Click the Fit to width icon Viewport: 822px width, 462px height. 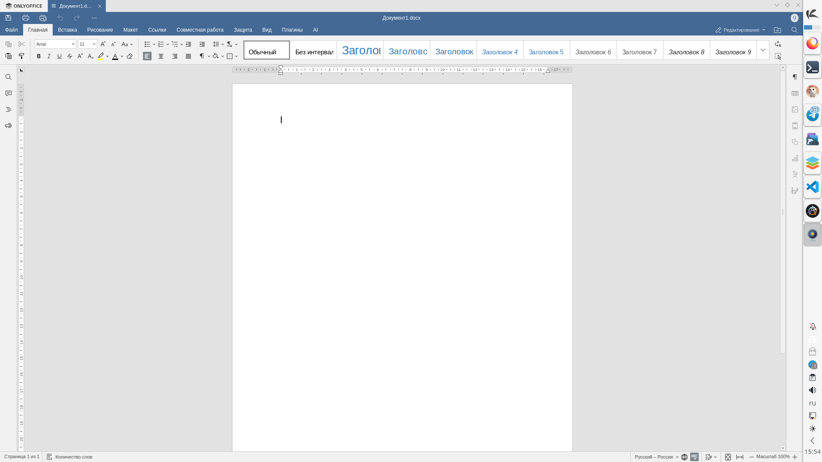(740, 457)
